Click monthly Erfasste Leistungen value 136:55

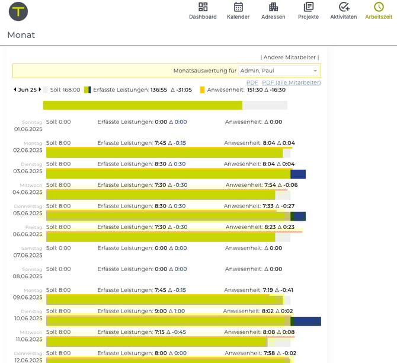point(159,90)
